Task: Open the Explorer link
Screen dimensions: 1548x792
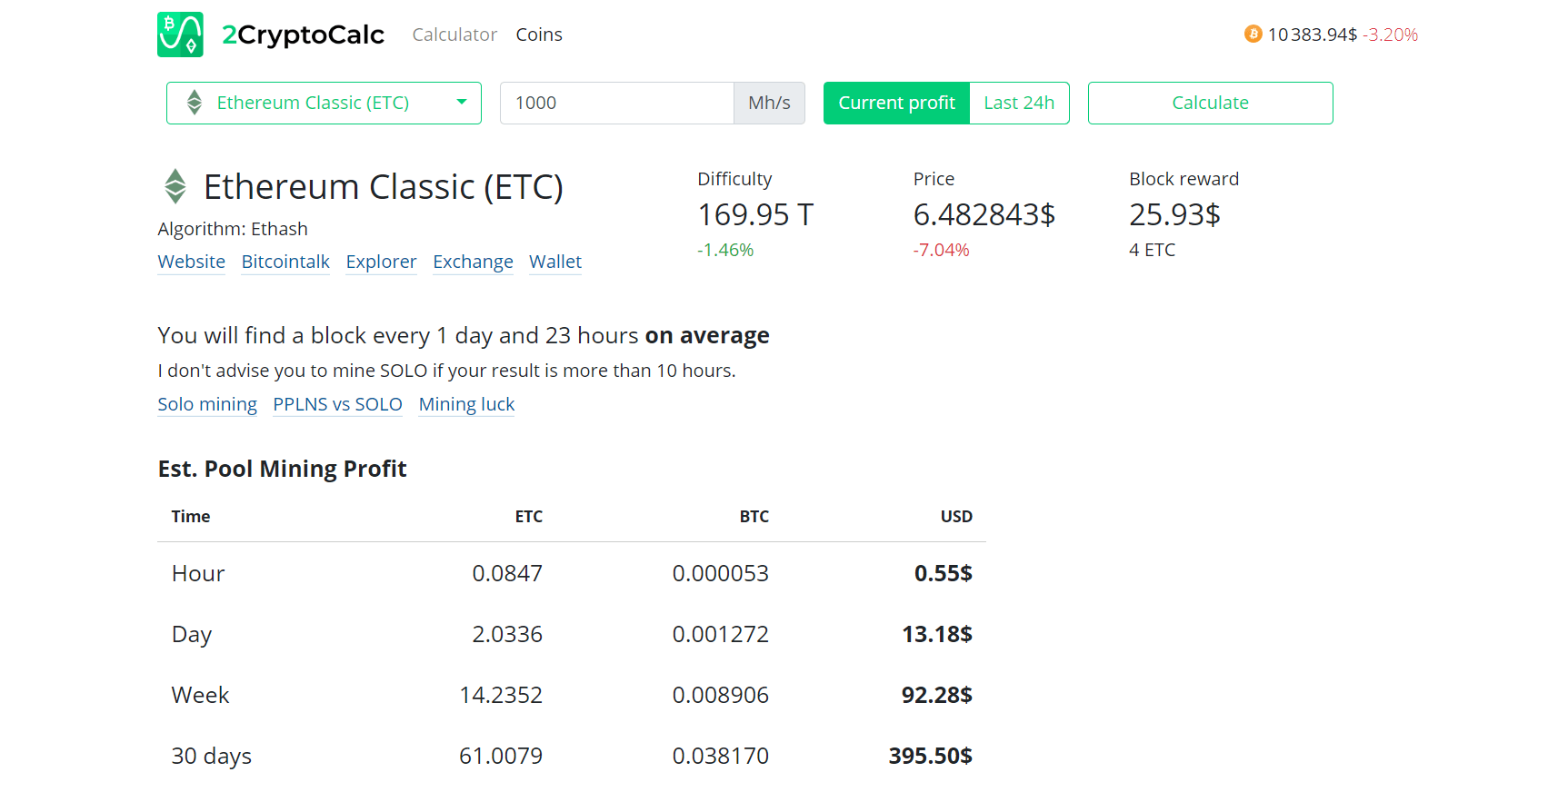Action: pyautogui.click(x=382, y=262)
